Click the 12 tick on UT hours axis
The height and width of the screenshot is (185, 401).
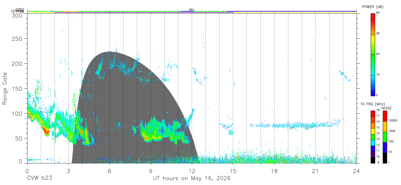point(192,171)
